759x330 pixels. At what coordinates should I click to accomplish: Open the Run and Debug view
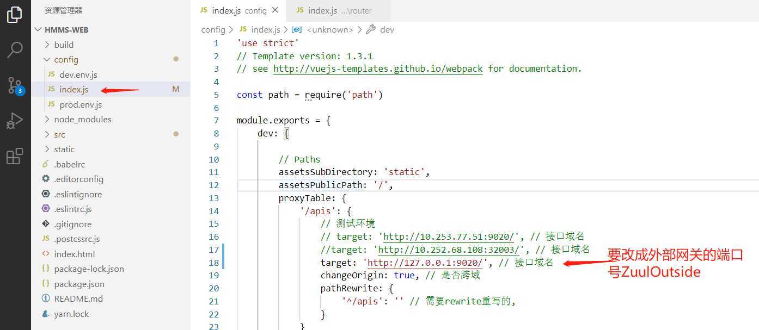coord(15,121)
